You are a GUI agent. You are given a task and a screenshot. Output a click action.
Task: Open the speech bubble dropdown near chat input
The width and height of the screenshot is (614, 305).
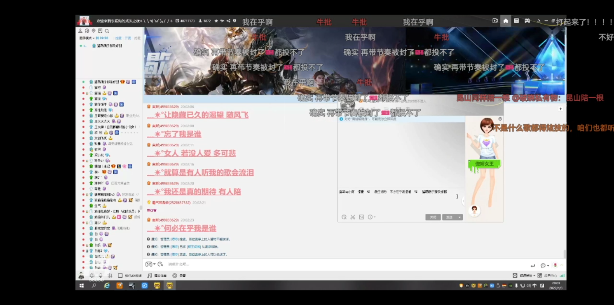tap(544, 266)
